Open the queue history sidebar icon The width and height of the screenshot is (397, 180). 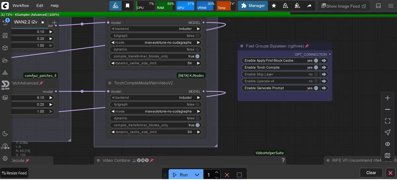[x=5, y=22]
